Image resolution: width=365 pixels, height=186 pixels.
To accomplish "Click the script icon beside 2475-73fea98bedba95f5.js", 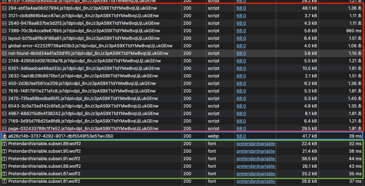I will point(4,99).
